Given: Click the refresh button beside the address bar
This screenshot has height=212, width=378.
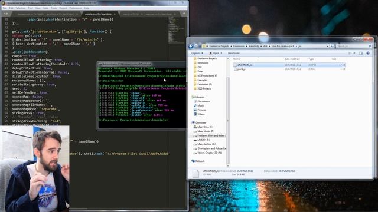Looking at the screenshot, I should click(332, 46).
